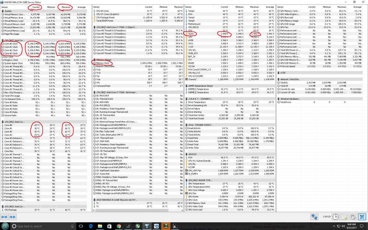Select the Core #0 Clock row

click(x=44, y=43)
